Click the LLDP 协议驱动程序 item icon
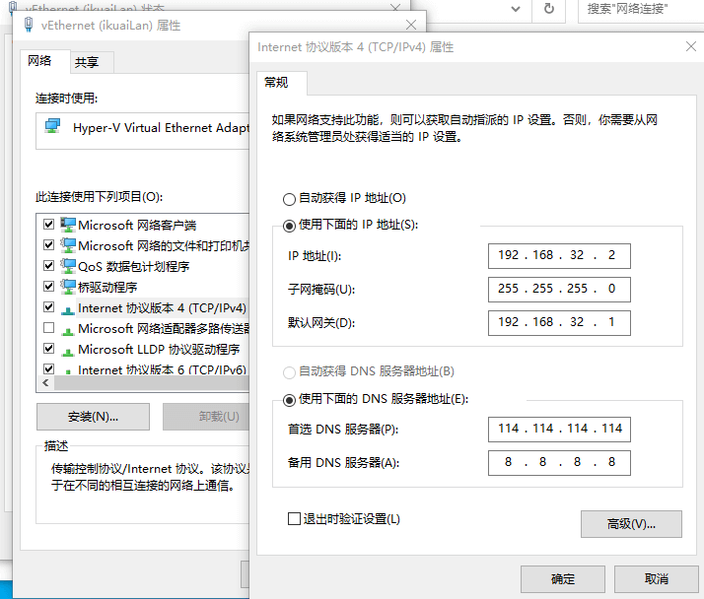This screenshot has height=599, width=704. pyautogui.click(x=68, y=352)
